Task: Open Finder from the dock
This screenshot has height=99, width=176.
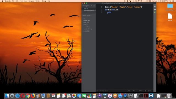Action: pos(7,96)
